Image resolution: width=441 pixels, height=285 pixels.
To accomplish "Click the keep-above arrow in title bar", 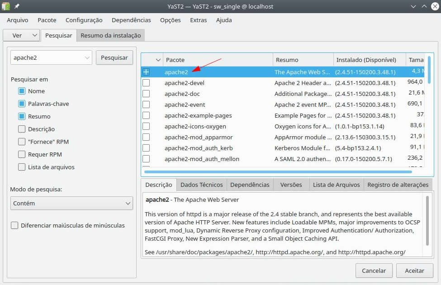I will point(424,7).
